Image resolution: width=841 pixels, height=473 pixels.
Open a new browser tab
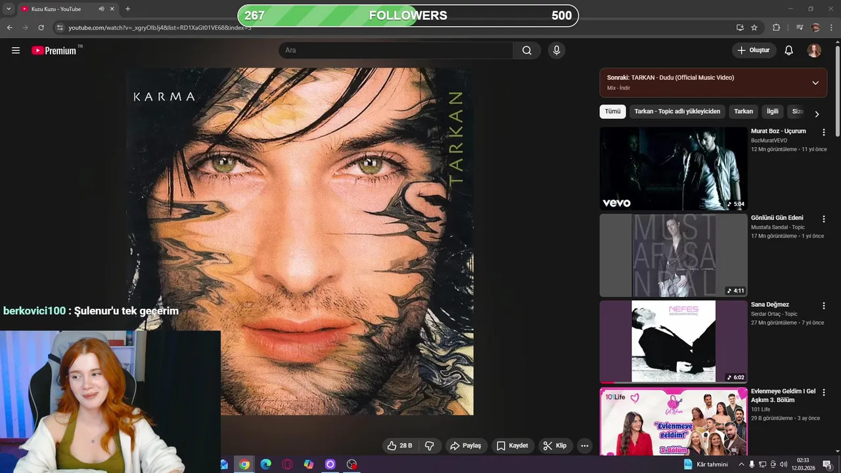(127, 9)
